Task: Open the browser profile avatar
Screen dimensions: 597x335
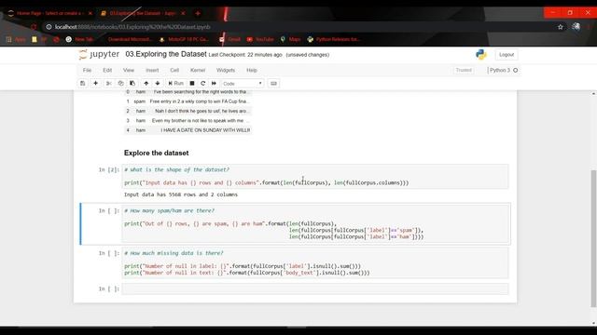Action: point(576,27)
